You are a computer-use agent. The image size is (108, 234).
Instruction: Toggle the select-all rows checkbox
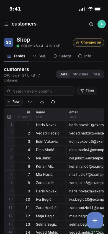point(9,117)
